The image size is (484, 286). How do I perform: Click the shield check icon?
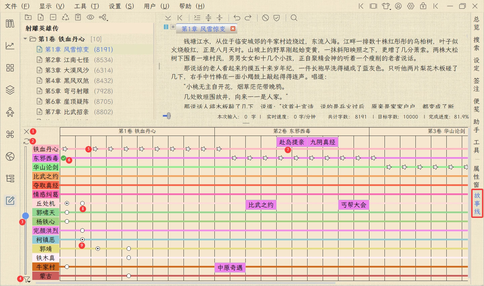277,18
